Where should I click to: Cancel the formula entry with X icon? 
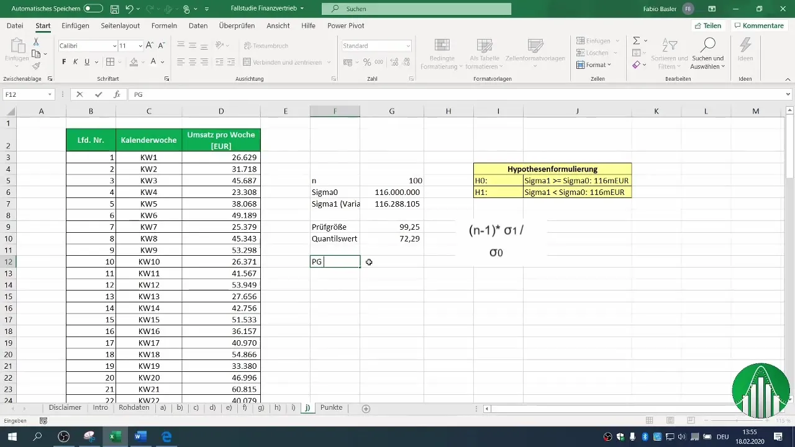coord(79,94)
